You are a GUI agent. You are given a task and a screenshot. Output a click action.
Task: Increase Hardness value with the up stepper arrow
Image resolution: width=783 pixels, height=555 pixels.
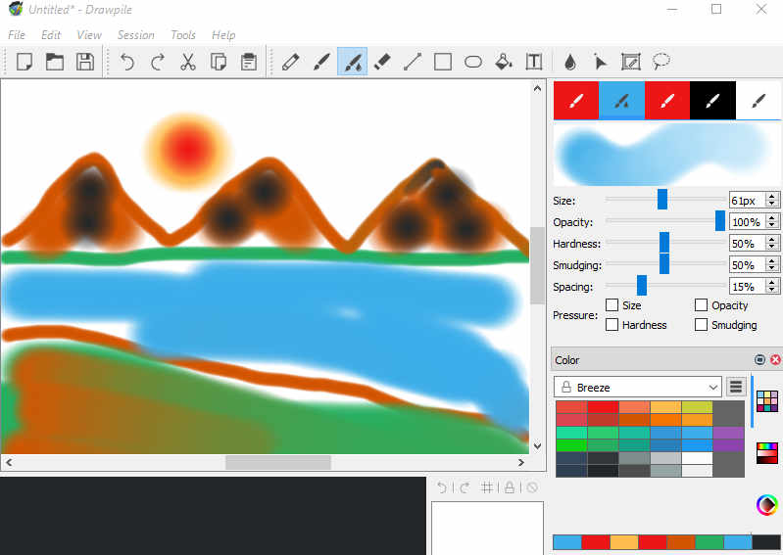coord(772,240)
